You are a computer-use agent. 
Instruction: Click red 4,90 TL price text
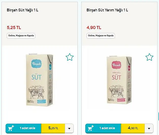click(94, 28)
